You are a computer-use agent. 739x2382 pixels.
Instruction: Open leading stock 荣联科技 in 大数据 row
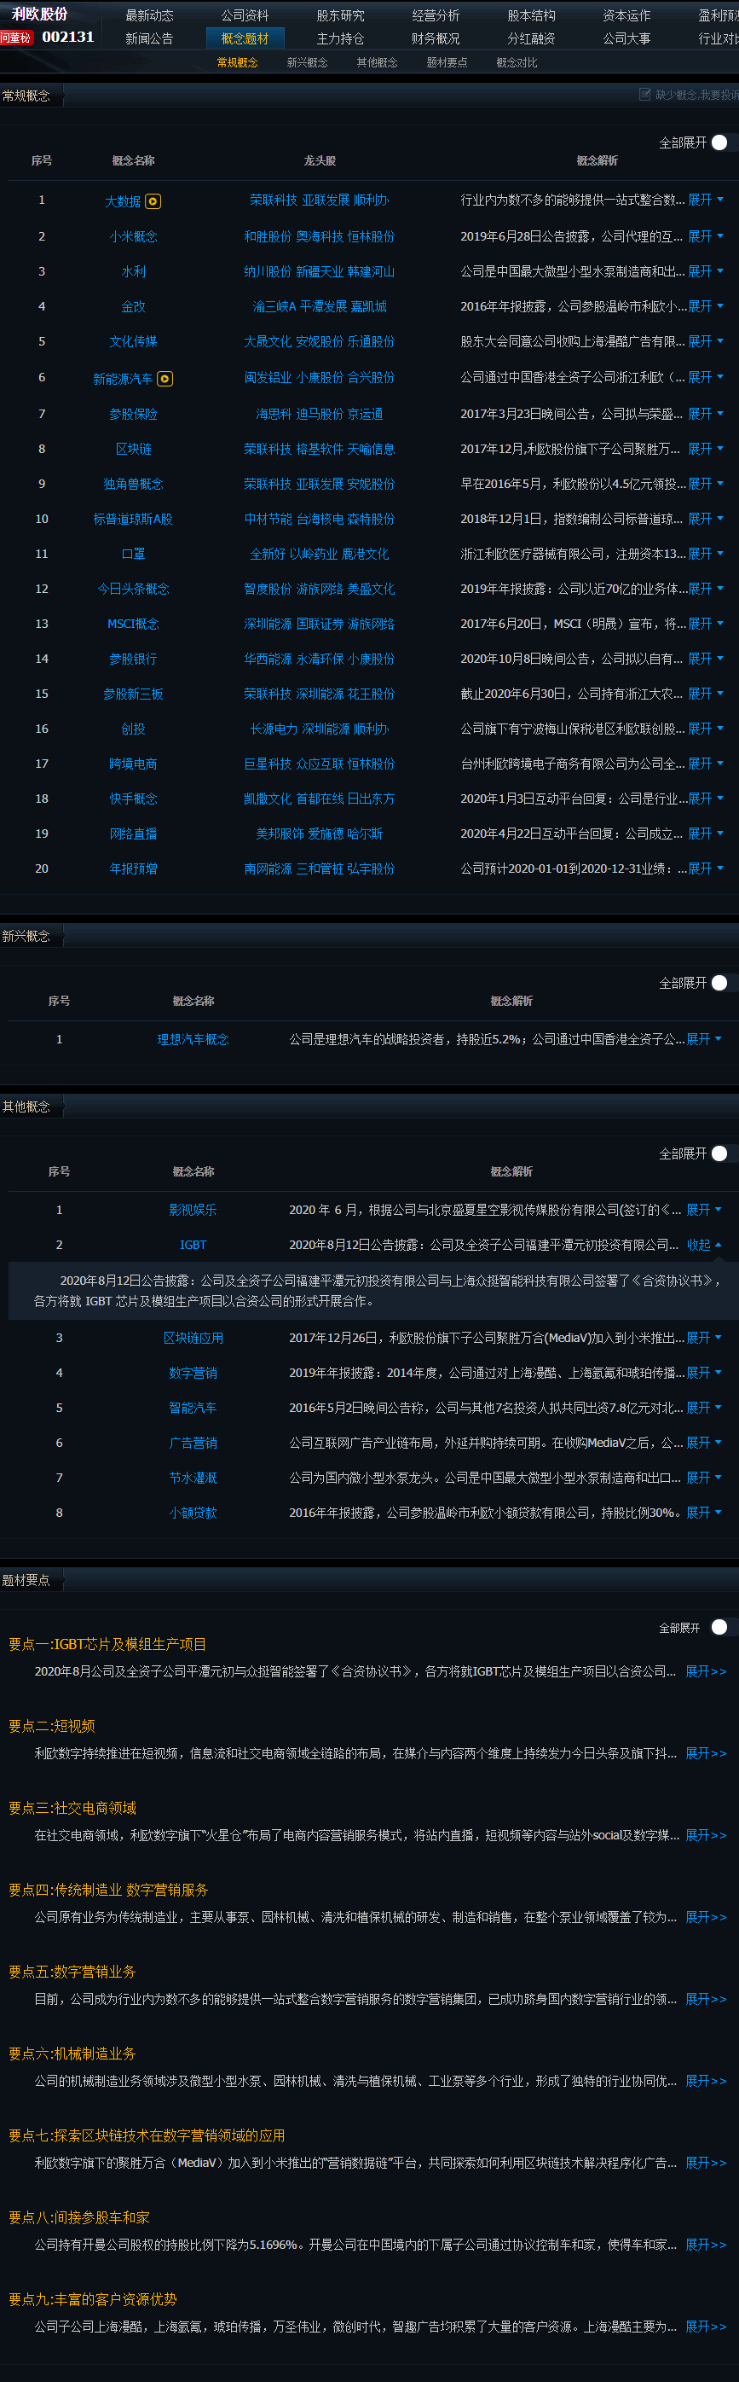click(274, 200)
